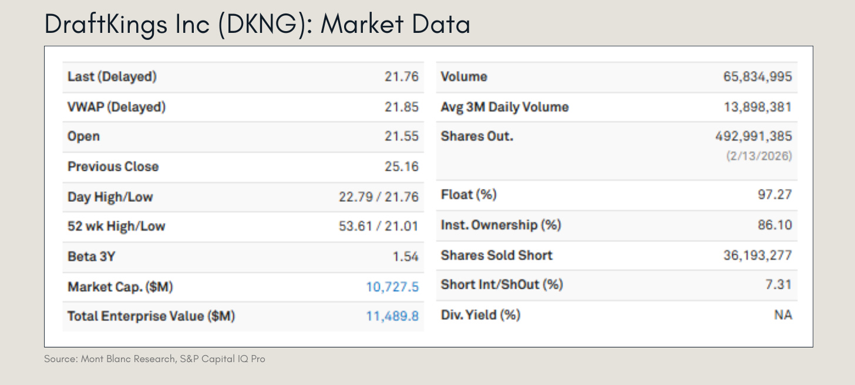Click the 'Open' row label
Screen dimensions: 855x385
(83, 137)
